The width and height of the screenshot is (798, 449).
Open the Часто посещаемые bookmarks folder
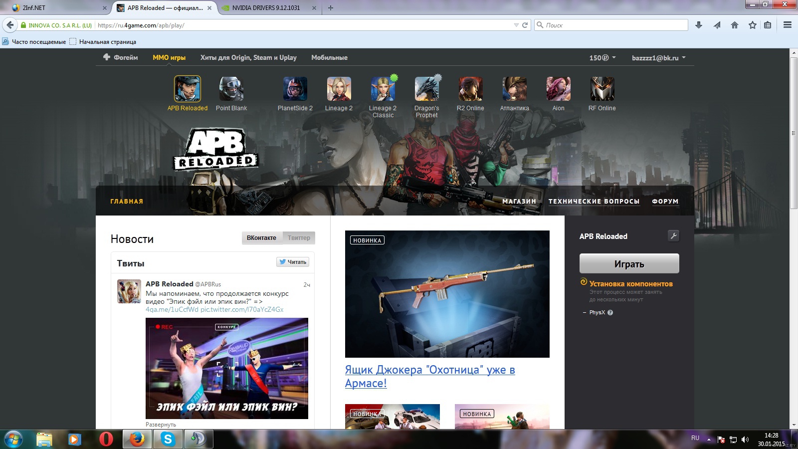coord(34,42)
